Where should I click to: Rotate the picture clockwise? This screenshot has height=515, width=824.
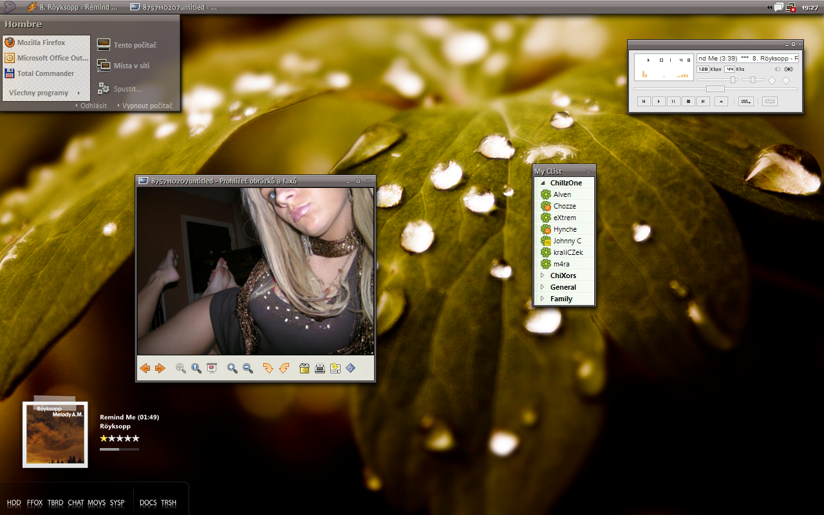(x=268, y=368)
